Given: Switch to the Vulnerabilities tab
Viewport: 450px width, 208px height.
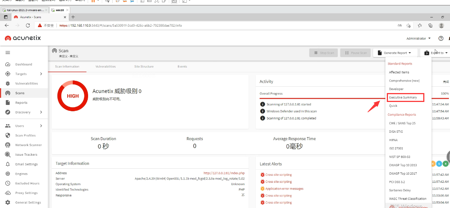Looking at the screenshot, I should (106, 67).
